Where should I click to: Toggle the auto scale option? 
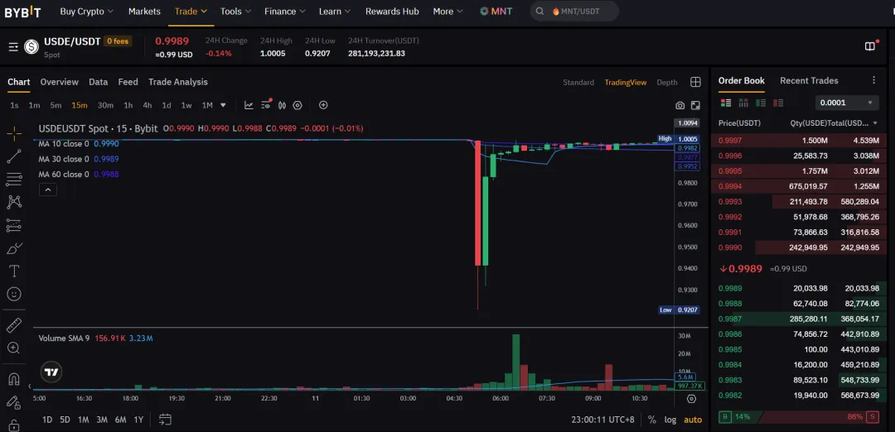point(693,420)
